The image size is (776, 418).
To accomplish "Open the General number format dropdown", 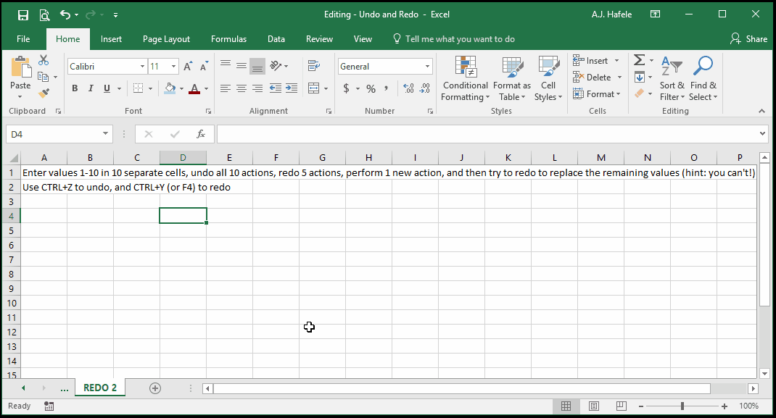I will (428, 66).
